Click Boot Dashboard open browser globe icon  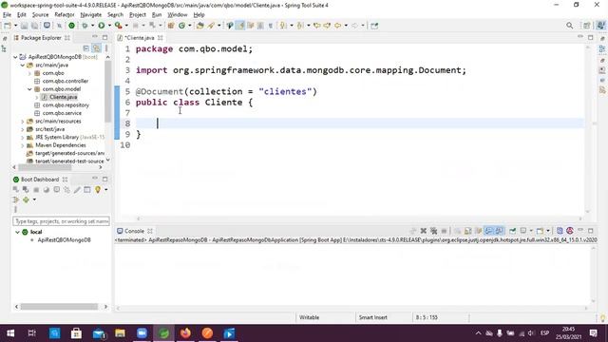47,190
